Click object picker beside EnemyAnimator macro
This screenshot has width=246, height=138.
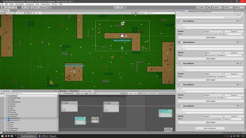tap(243, 34)
